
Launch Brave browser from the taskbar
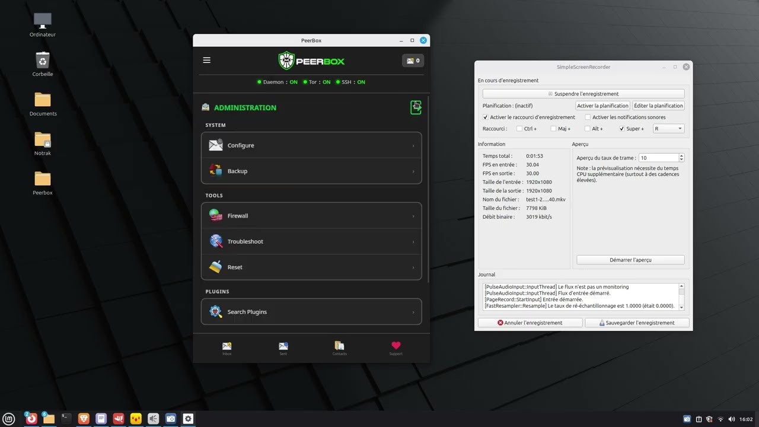coord(84,419)
